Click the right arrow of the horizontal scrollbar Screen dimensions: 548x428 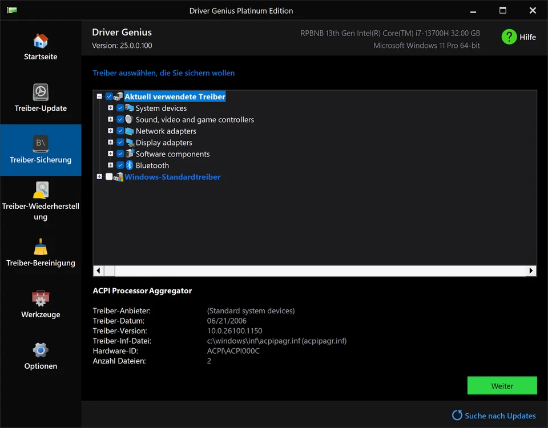(531, 270)
